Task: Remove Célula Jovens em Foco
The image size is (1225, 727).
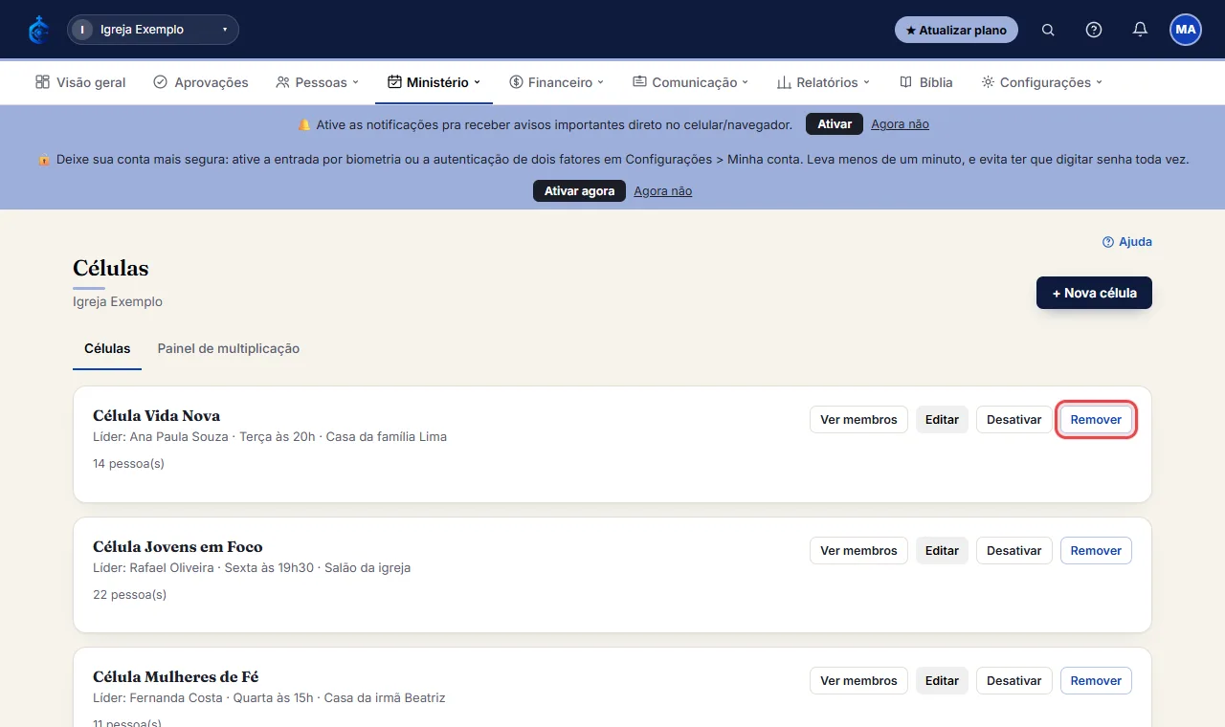Action: tap(1096, 551)
